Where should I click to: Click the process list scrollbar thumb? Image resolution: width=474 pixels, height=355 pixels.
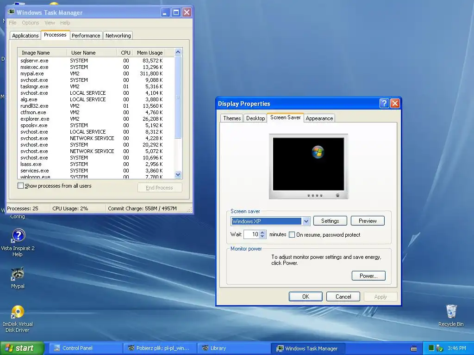tap(178, 97)
